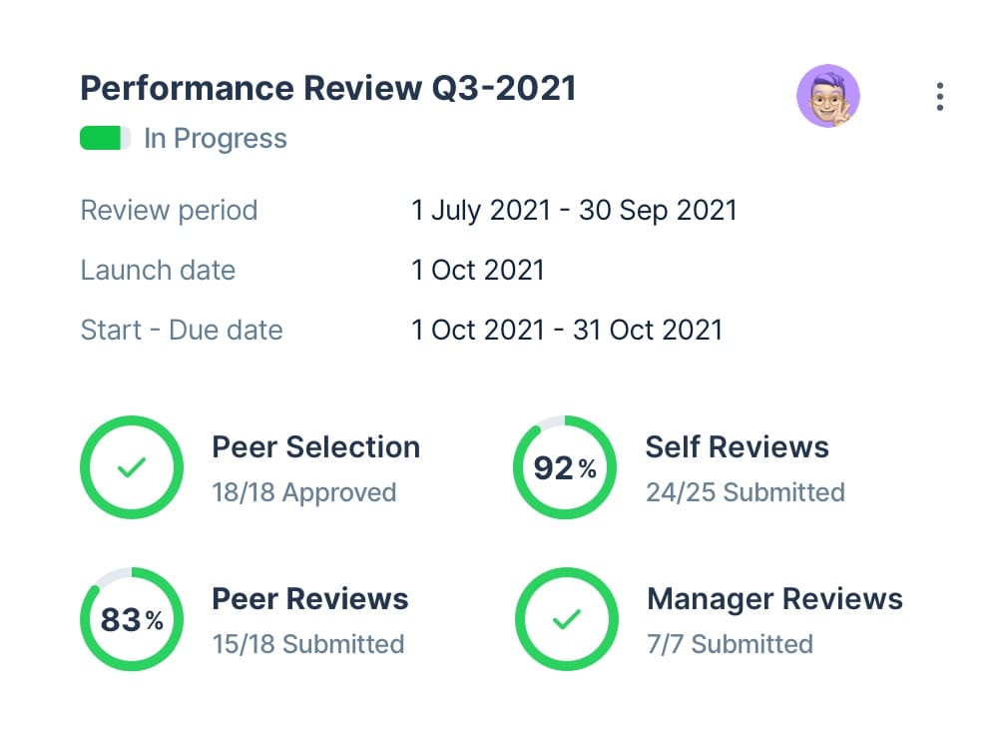Screen dimensions: 1006x751
Task: Open the purple avatar memoji icon
Action: [x=829, y=96]
